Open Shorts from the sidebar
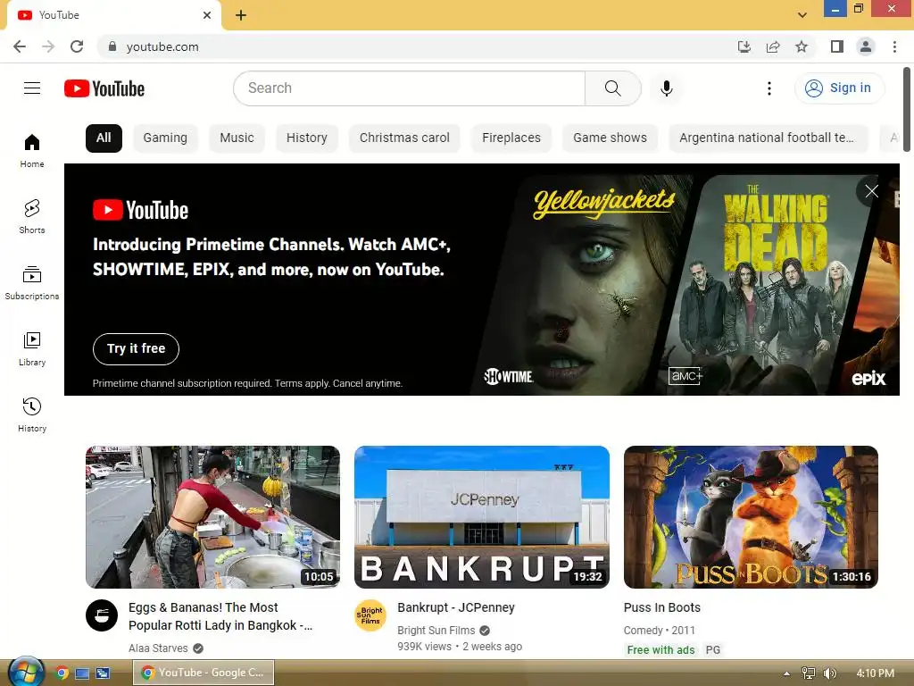The width and height of the screenshot is (914, 686). pos(32,216)
